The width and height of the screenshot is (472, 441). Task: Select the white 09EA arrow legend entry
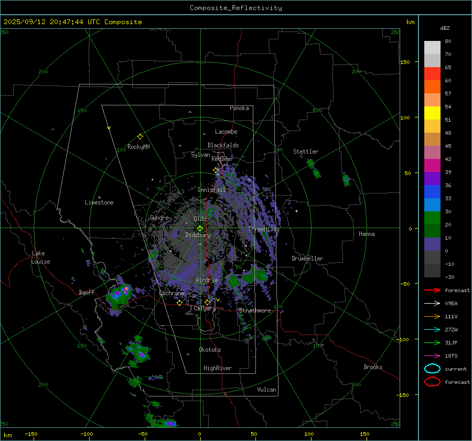pyautogui.click(x=432, y=303)
